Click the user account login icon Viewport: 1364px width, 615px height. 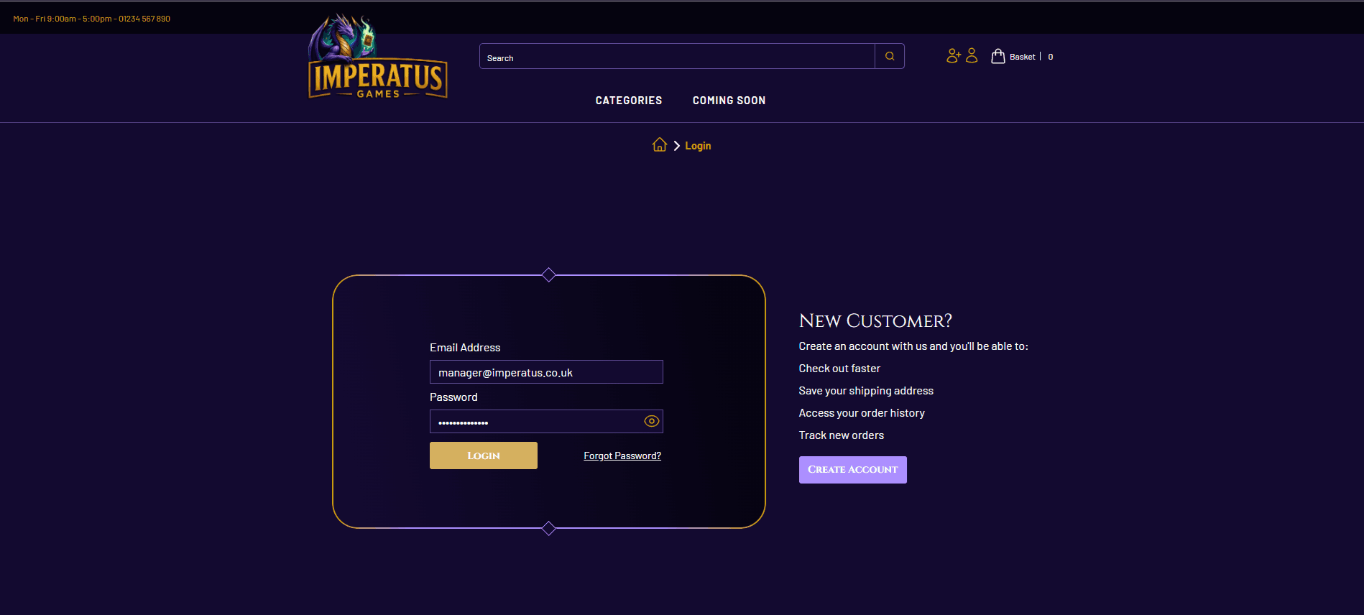(972, 55)
